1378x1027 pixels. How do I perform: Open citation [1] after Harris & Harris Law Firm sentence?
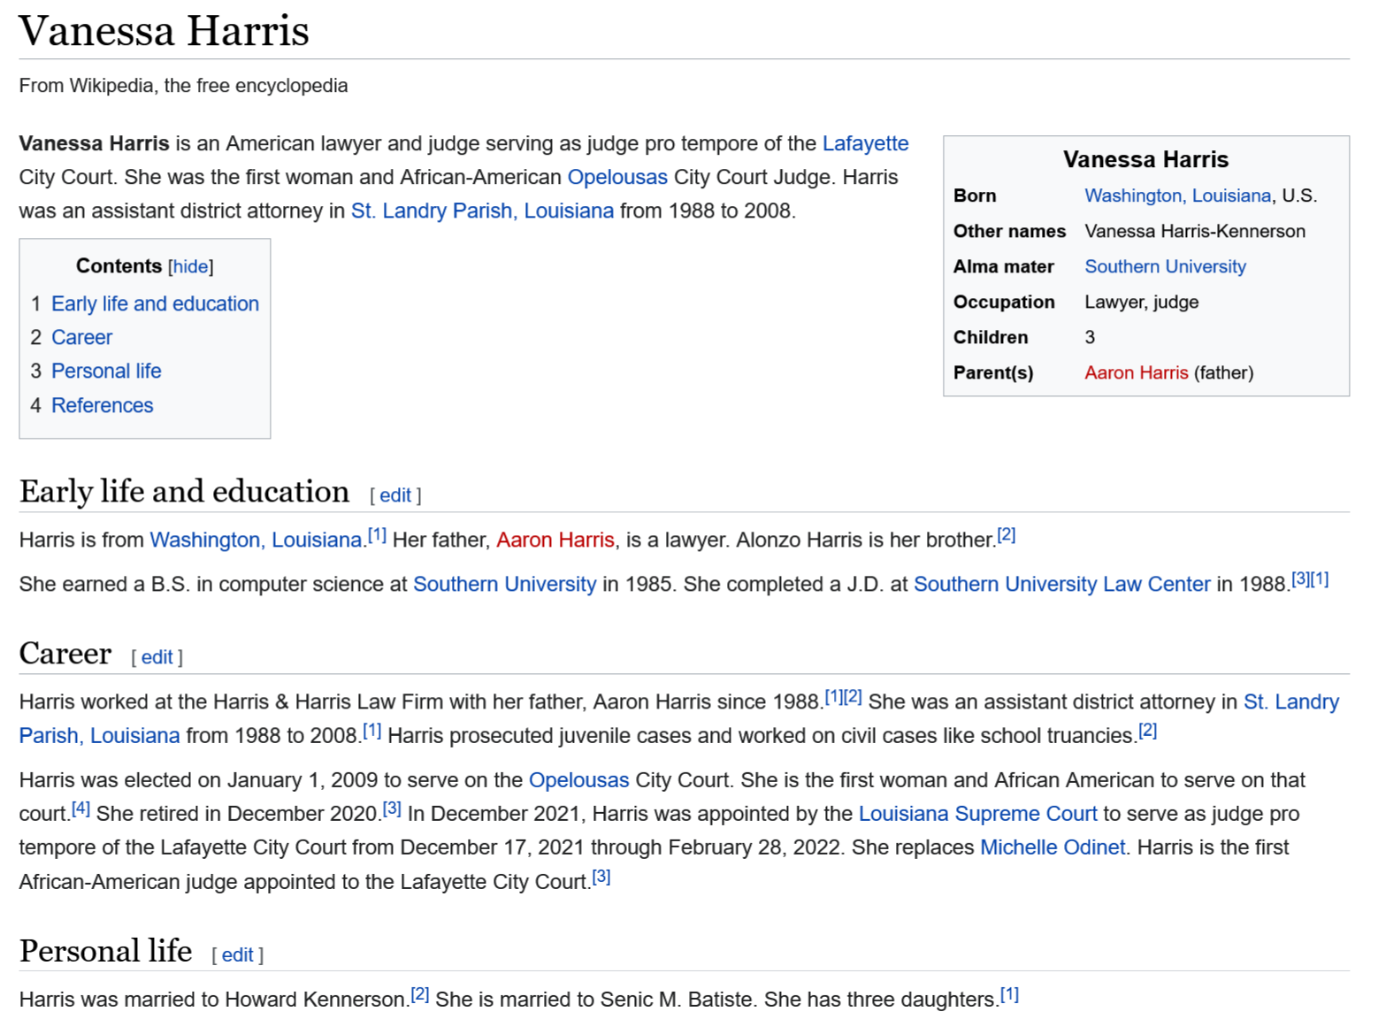click(x=833, y=696)
